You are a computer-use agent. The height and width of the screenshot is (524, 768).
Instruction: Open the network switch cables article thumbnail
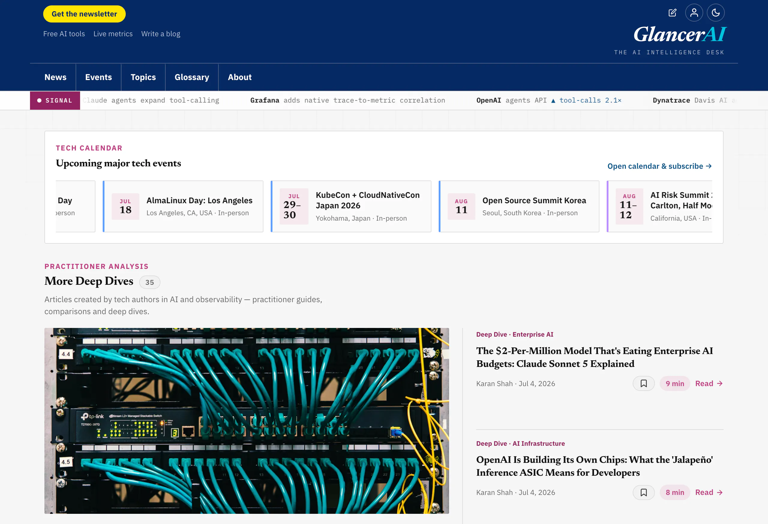(247, 421)
